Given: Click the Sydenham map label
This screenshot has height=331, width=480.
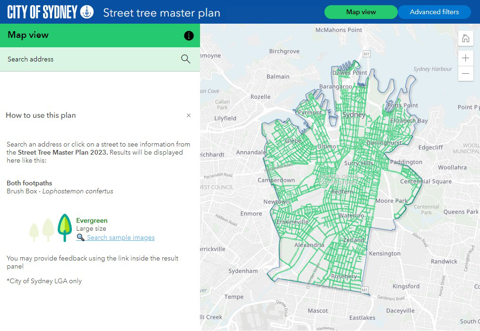Looking at the screenshot, I should point(243,271).
